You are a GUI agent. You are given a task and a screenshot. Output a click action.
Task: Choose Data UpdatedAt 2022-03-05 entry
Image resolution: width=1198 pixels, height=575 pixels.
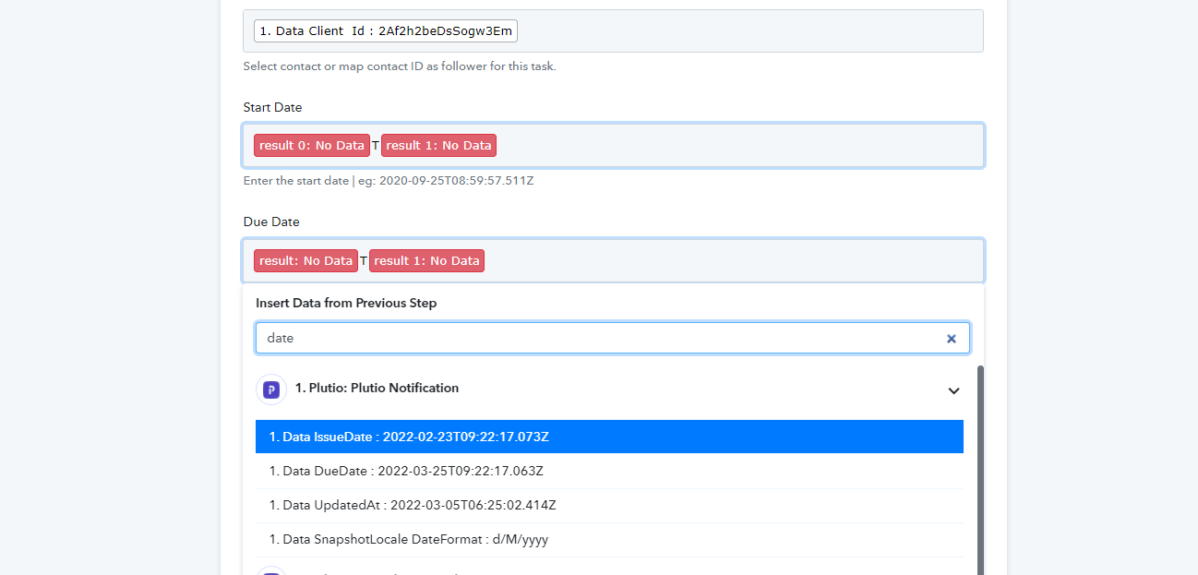609,505
